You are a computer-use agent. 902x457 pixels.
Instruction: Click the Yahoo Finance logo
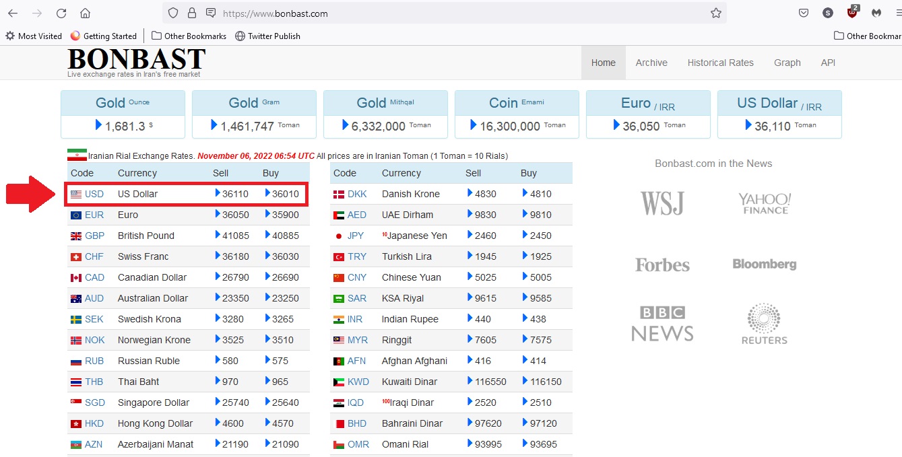click(x=765, y=203)
